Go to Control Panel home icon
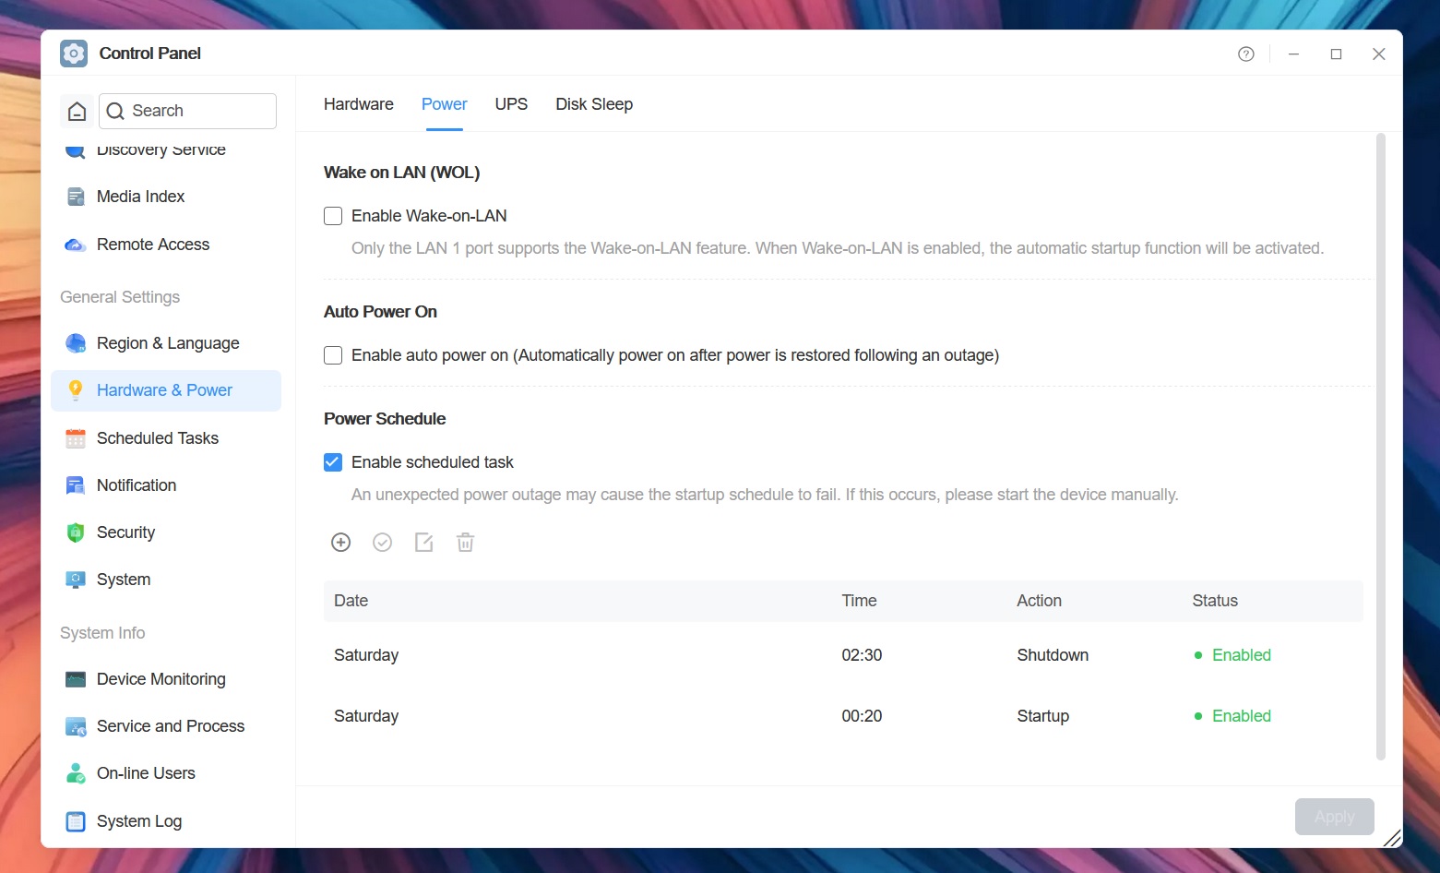 pyautogui.click(x=77, y=111)
